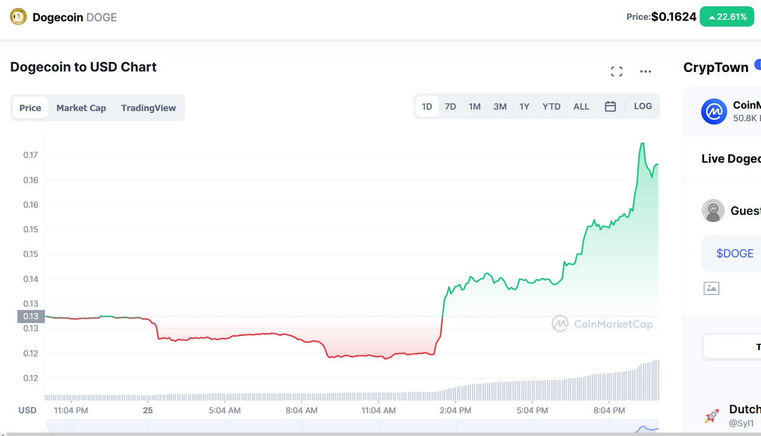Select the 1D time range
Image resolution: width=761 pixels, height=436 pixels.
427,106
